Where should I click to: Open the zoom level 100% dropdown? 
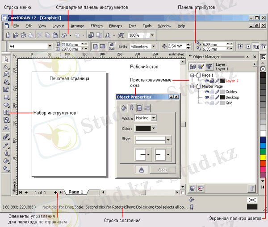pyautogui.click(x=152, y=35)
